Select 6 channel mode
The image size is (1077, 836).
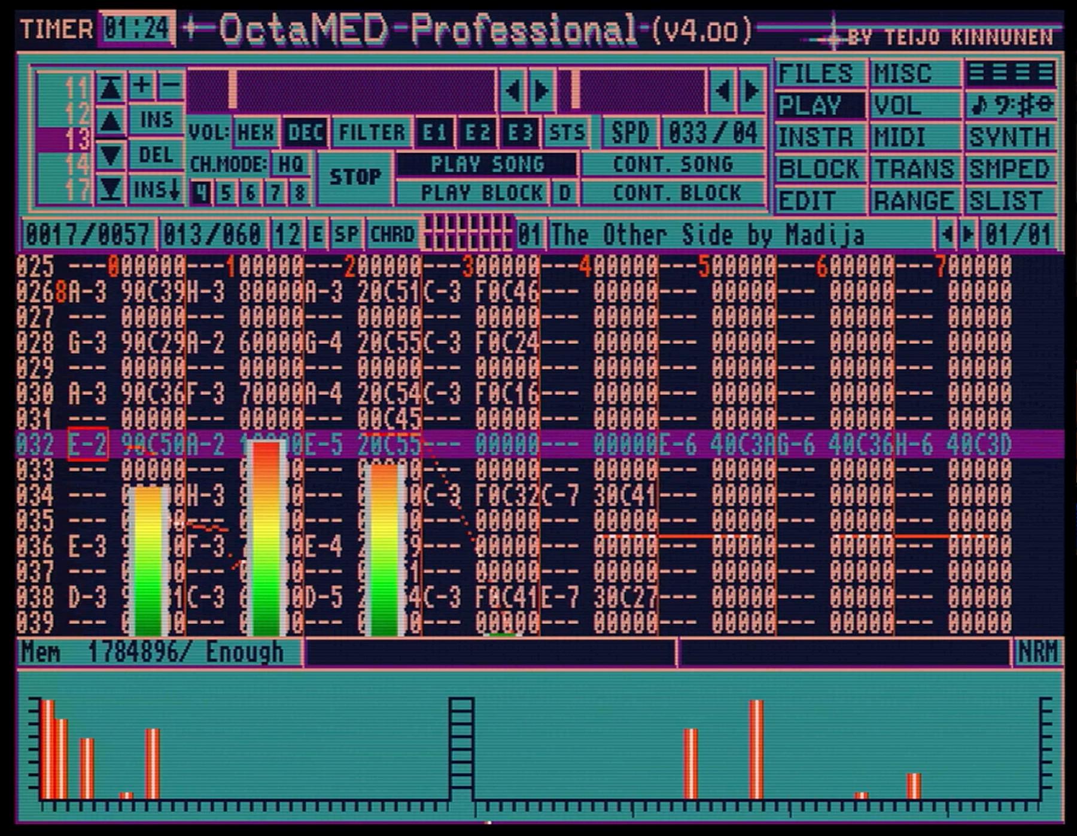click(251, 193)
